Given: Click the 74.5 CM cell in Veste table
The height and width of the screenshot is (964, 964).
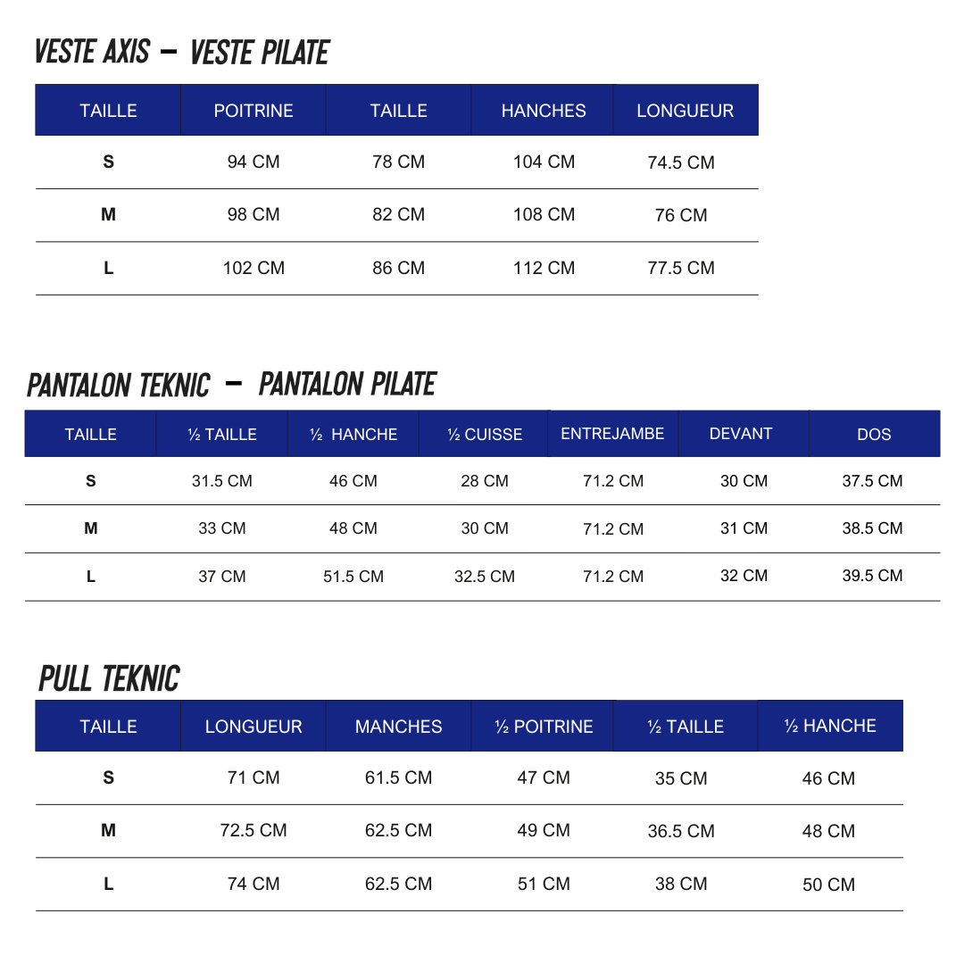Looking at the screenshot, I should [681, 162].
